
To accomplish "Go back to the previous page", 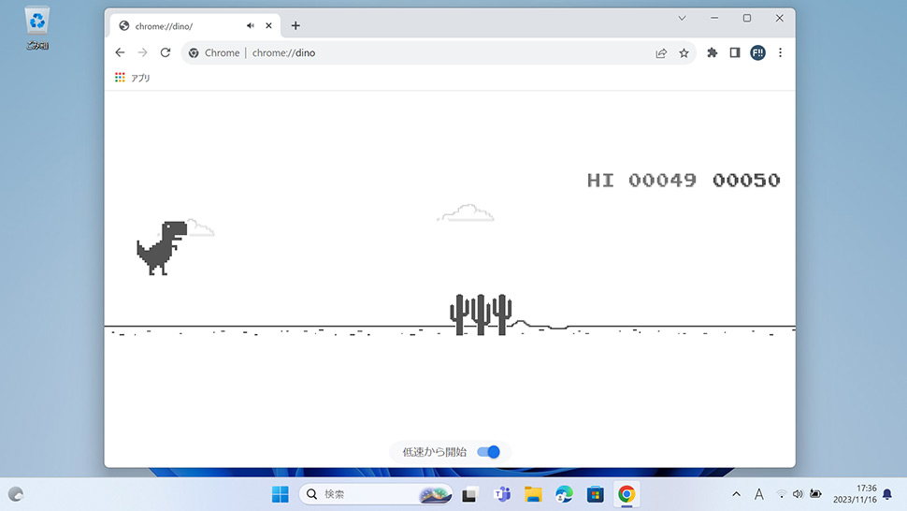I will 120,52.
